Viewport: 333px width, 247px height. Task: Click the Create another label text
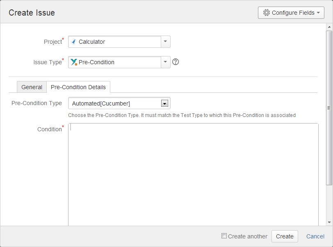(x=248, y=236)
